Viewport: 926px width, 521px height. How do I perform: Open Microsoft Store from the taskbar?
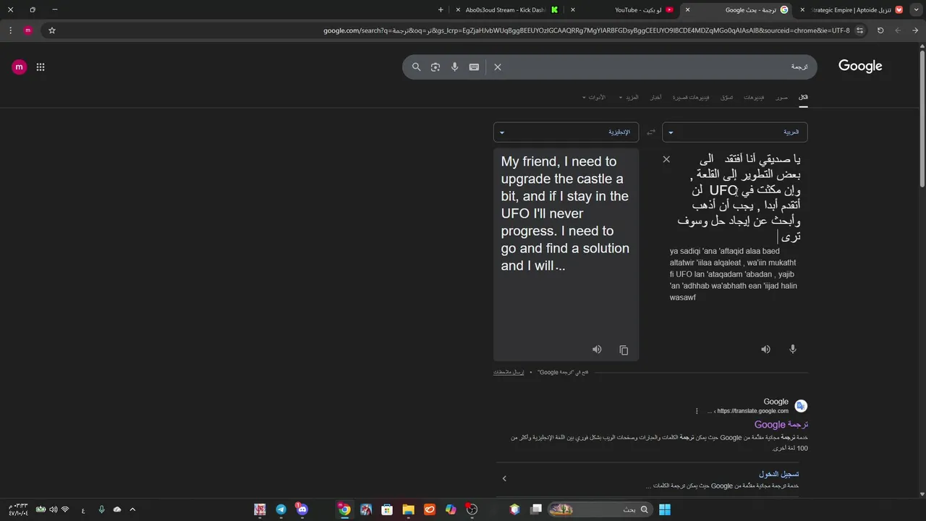point(387,509)
